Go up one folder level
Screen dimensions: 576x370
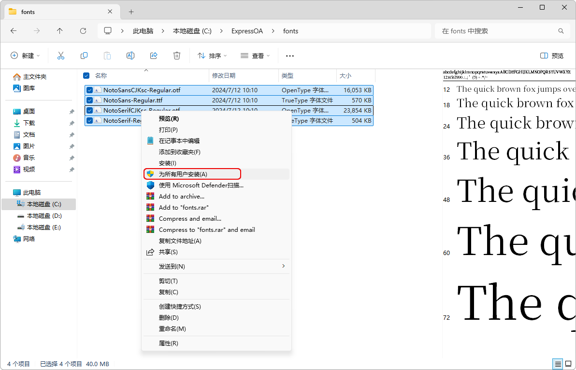coord(60,31)
